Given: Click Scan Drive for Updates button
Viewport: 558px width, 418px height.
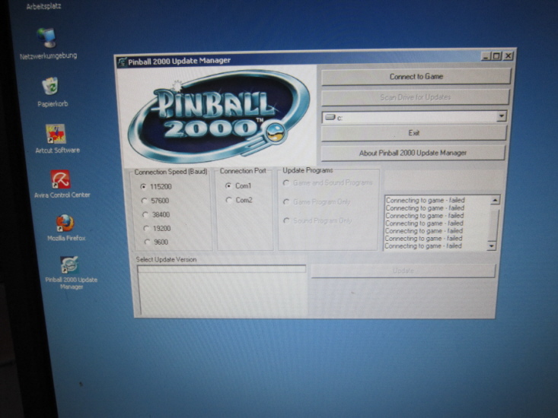Looking at the screenshot, I should click(416, 97).
